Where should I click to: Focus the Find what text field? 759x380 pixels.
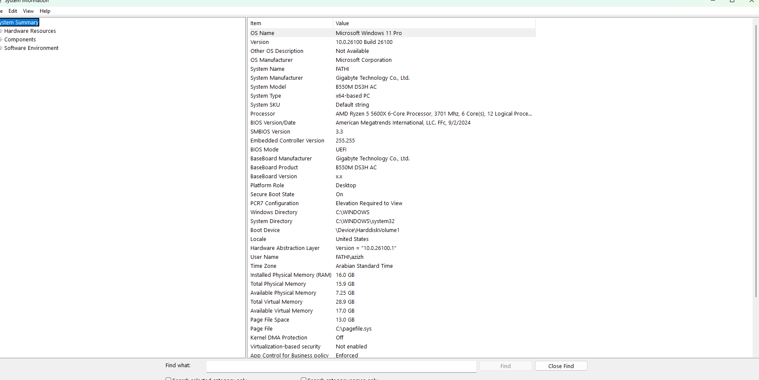click(341, 366)
